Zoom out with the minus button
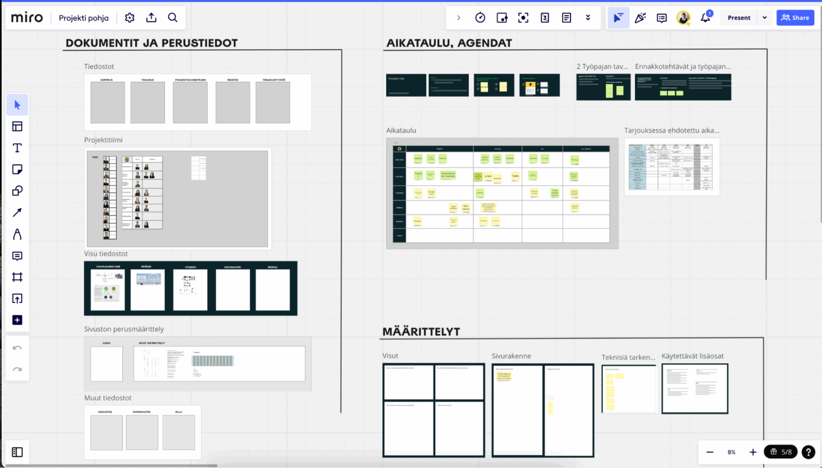 point(710,452)
